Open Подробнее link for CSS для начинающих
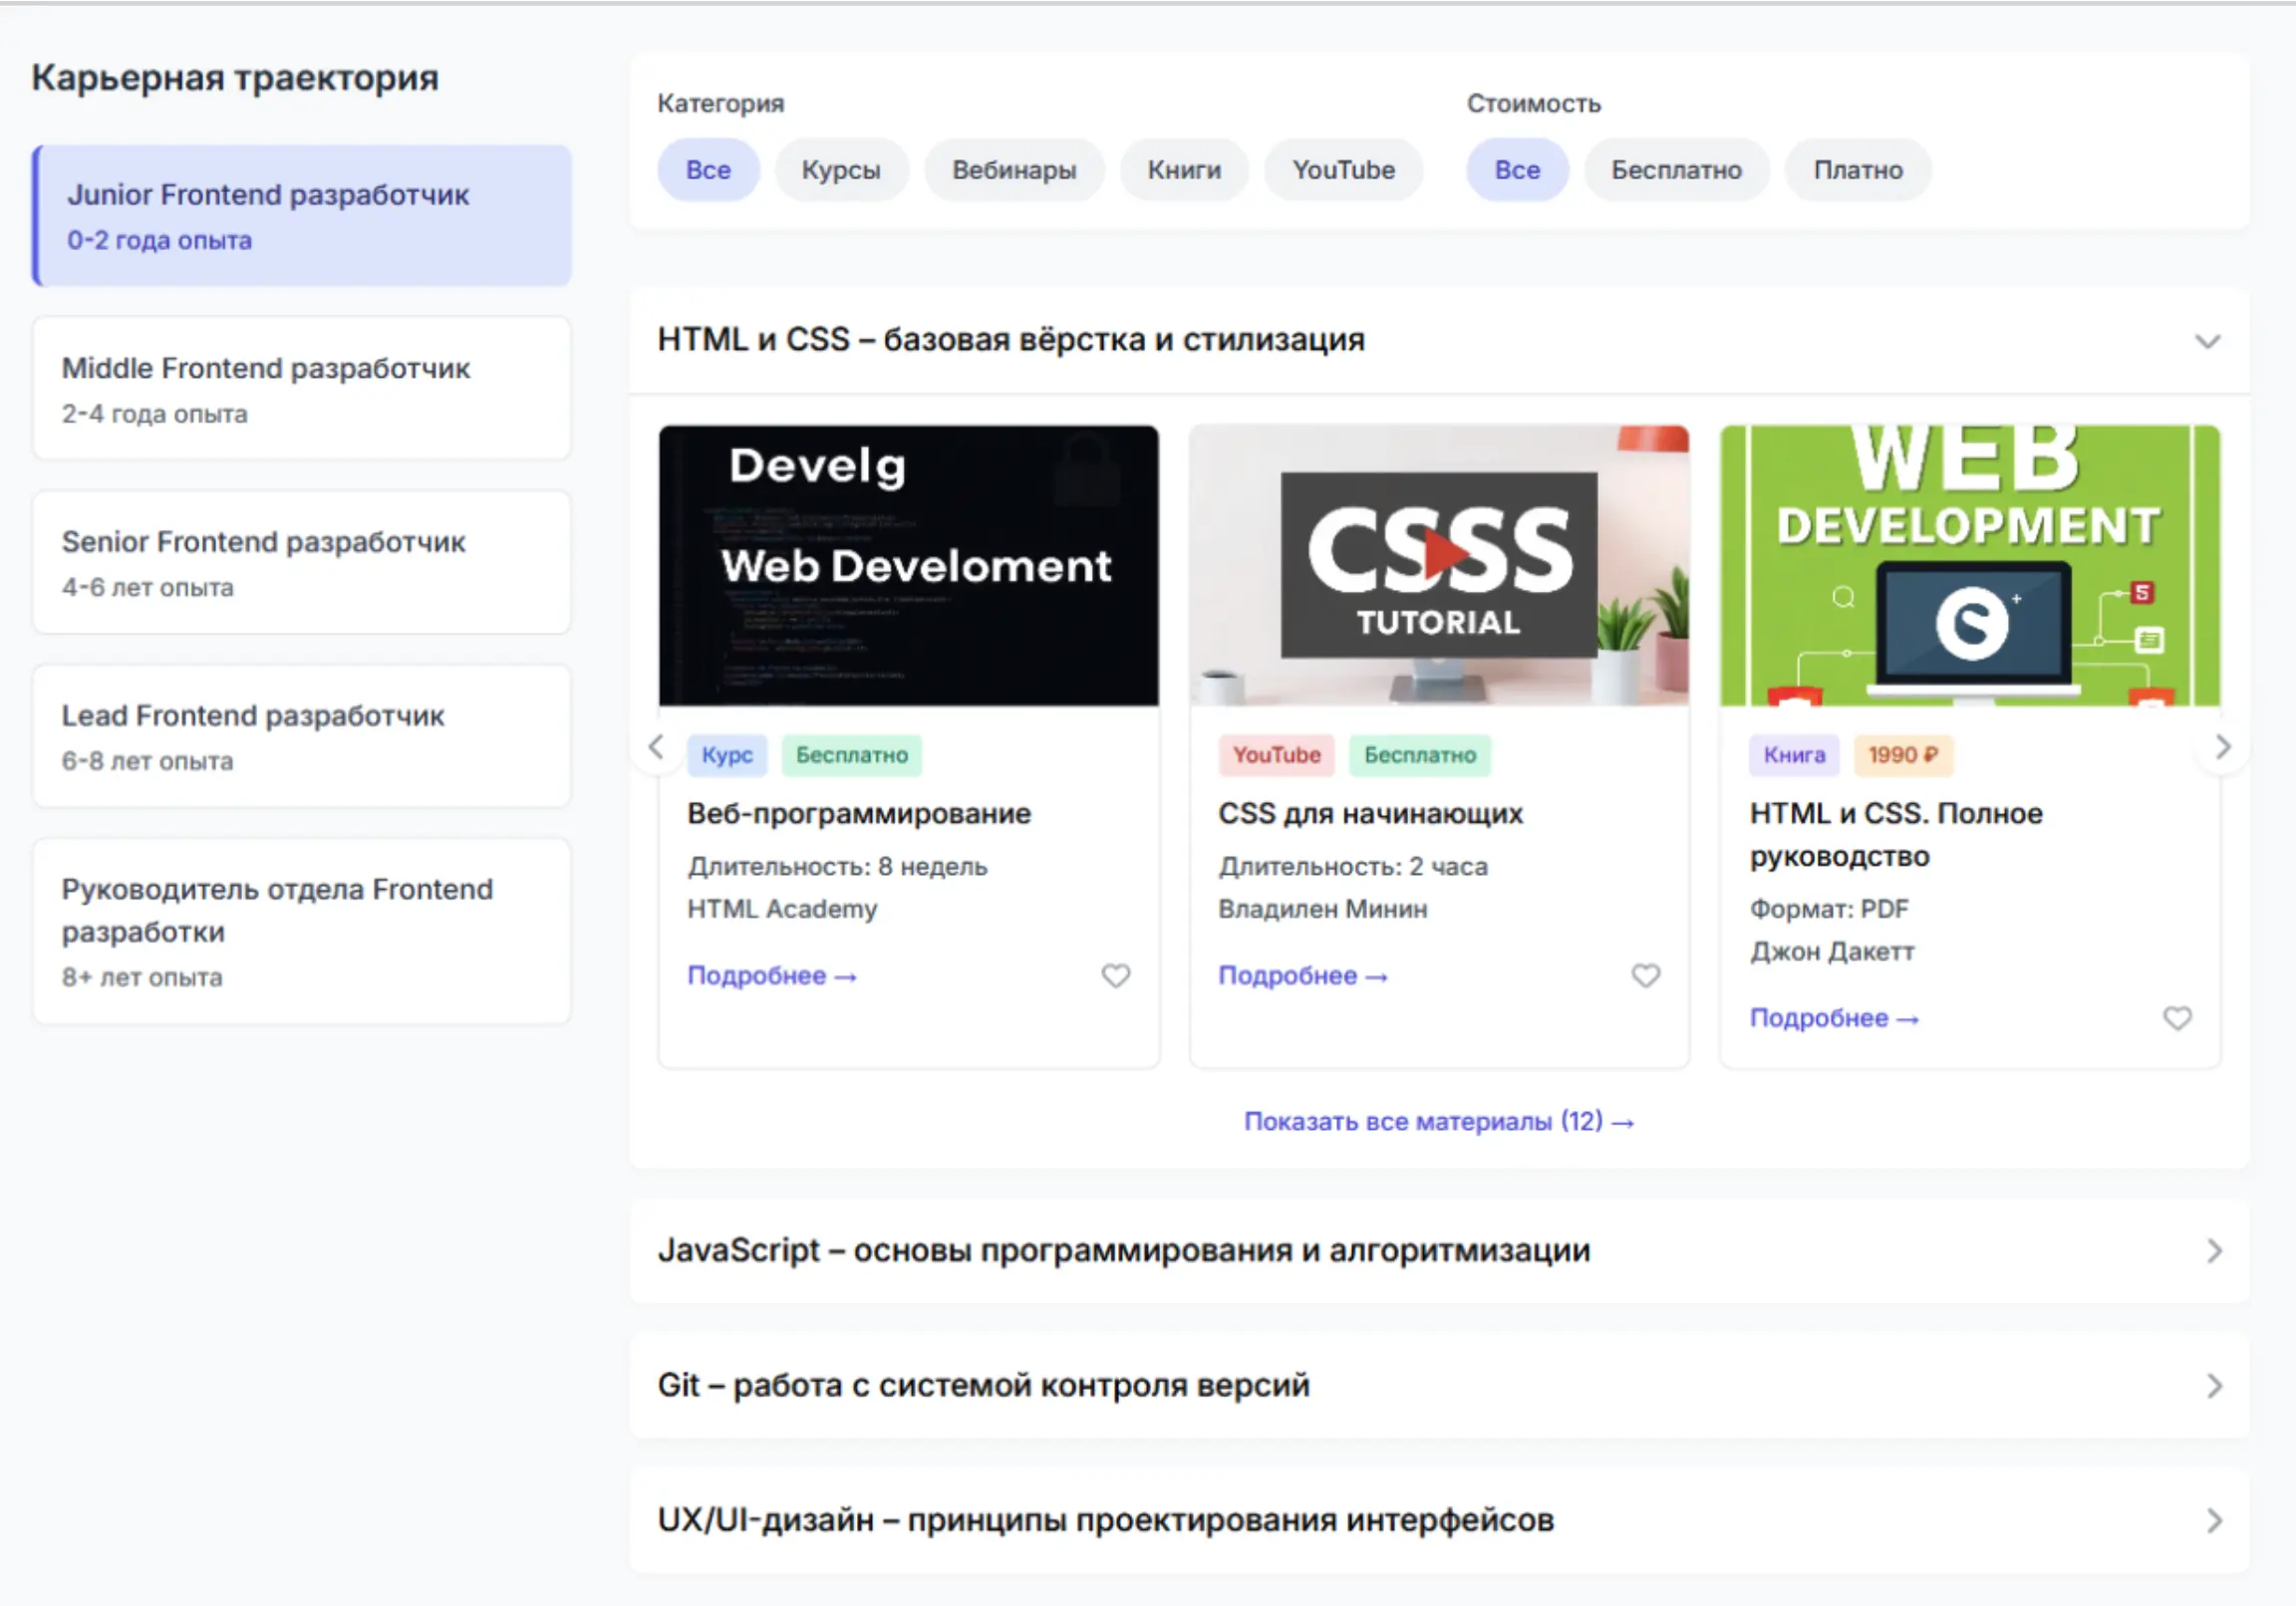This screenshot has width=2296, height=1606. tap(1303, 976)
